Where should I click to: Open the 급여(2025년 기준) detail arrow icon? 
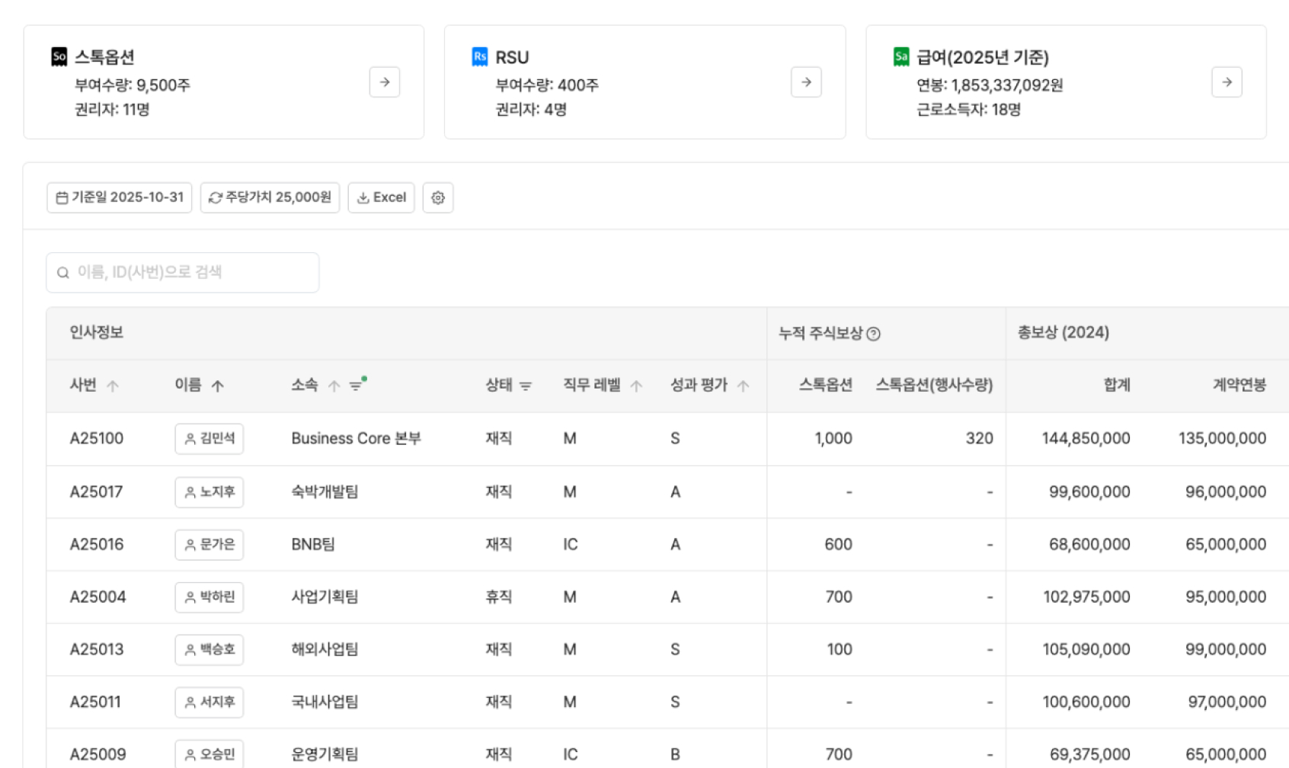tap(1227, 82)
